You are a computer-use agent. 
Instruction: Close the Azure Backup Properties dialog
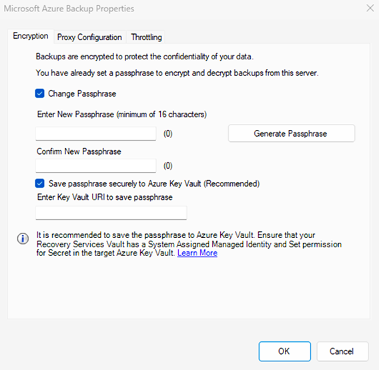pyautogui.click(x=370, y=8)
